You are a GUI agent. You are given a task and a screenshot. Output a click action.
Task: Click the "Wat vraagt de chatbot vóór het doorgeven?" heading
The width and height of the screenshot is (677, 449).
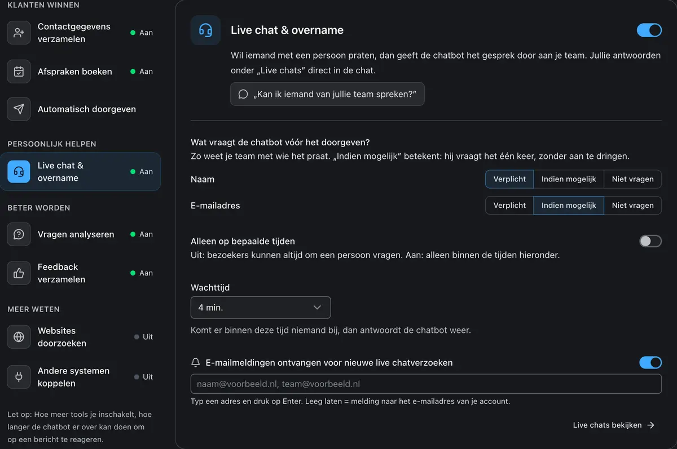click(280, 143)
